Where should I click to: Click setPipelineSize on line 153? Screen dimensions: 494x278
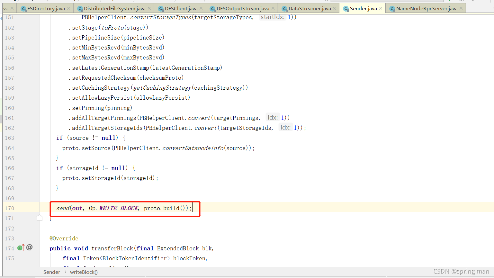tap(96, 38)
